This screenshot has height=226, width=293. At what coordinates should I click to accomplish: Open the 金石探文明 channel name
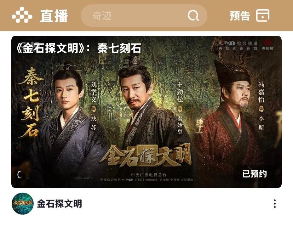click(59, 204)
